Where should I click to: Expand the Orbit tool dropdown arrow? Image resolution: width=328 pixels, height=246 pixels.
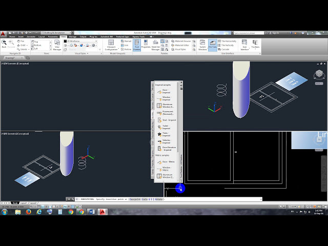click(x=27, y=46)
